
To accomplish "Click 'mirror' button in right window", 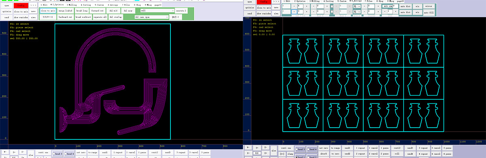I will pos(428,6).
